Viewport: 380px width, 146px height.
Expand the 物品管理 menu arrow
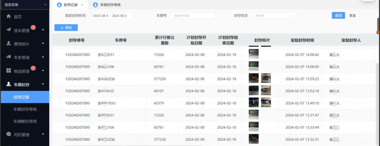point(43,71)
